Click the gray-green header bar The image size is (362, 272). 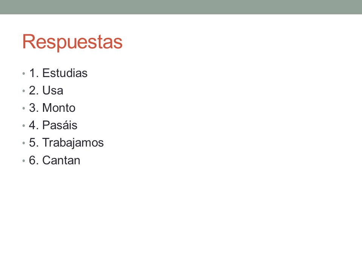coord(181,7)
